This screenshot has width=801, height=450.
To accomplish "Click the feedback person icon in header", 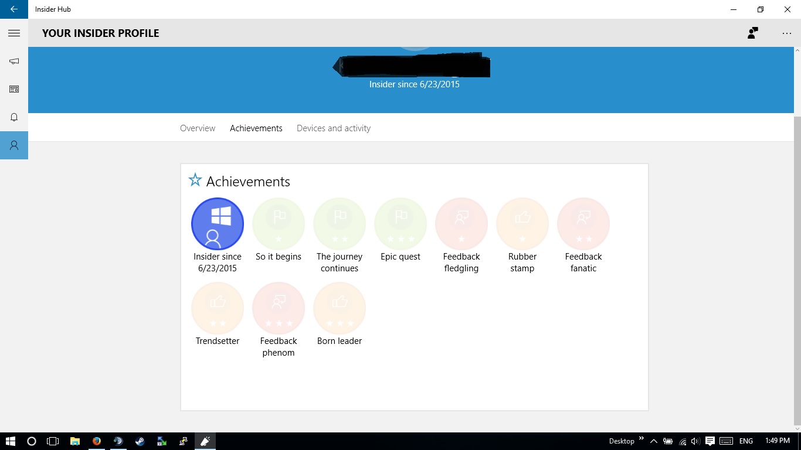I will (x=753, y=33).
